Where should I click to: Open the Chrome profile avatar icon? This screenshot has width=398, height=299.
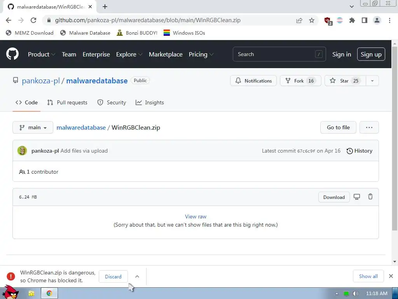pyautogui.click(x=377, y=20)
